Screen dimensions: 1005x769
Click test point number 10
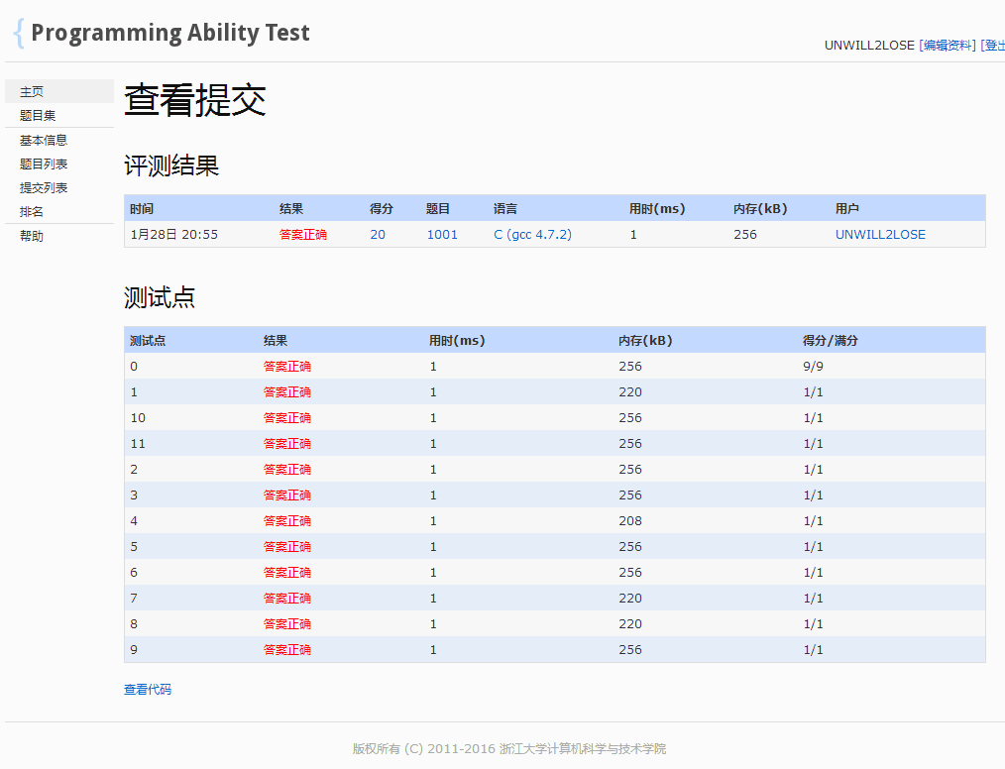pos(138,418)
